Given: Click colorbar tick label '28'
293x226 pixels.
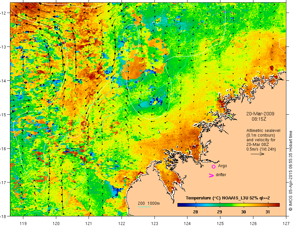Looking at the screenshot, I should click(x=195, y=212).
